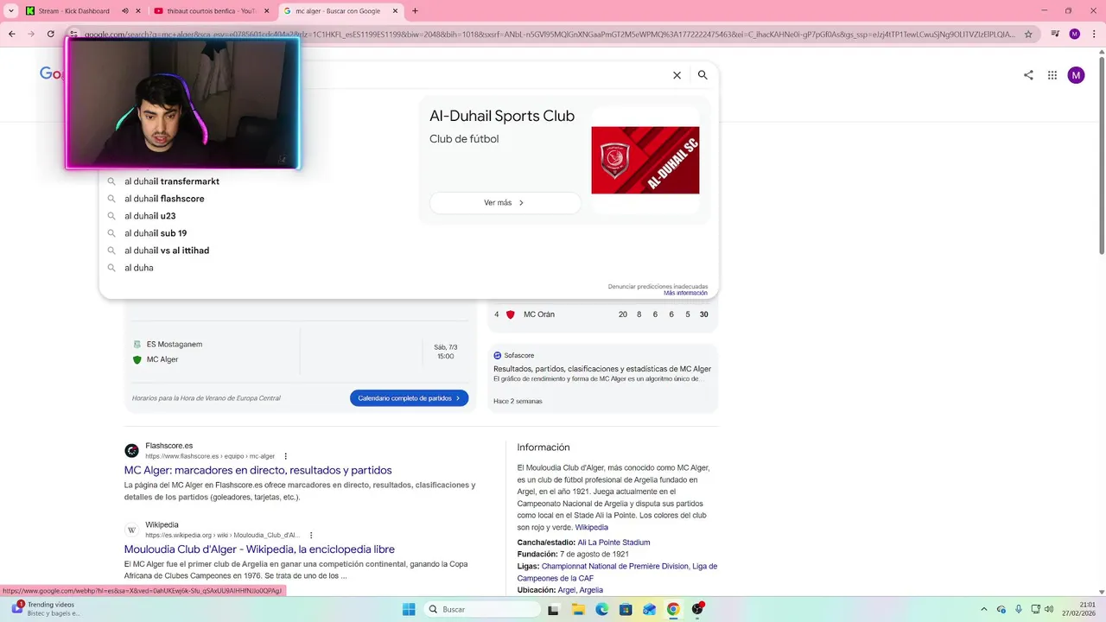The width and height of the screenshot is (1106, 622).
Task: Close the YouTube tab
Action: 267,11
